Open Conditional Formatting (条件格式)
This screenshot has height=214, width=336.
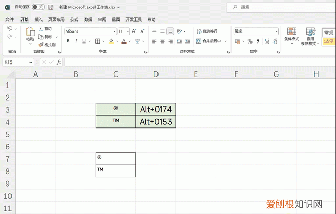[x=292, y=35]
